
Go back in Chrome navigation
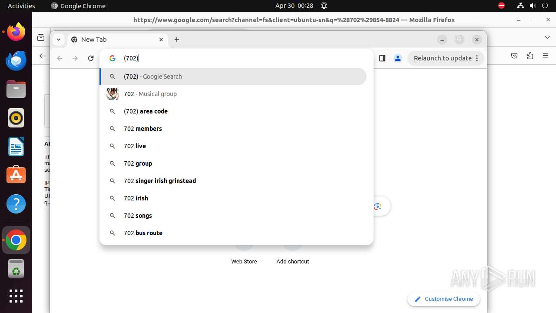click(x=60, y=58)
